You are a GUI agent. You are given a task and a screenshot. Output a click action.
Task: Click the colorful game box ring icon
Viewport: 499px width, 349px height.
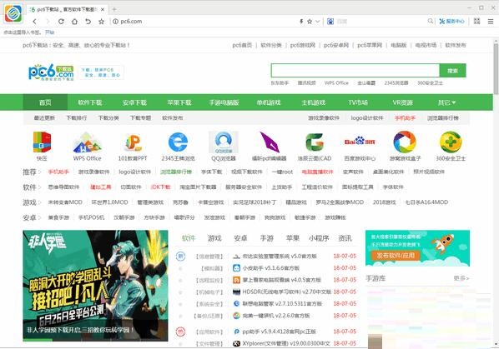pyautogui.click(x=405, y=142)
